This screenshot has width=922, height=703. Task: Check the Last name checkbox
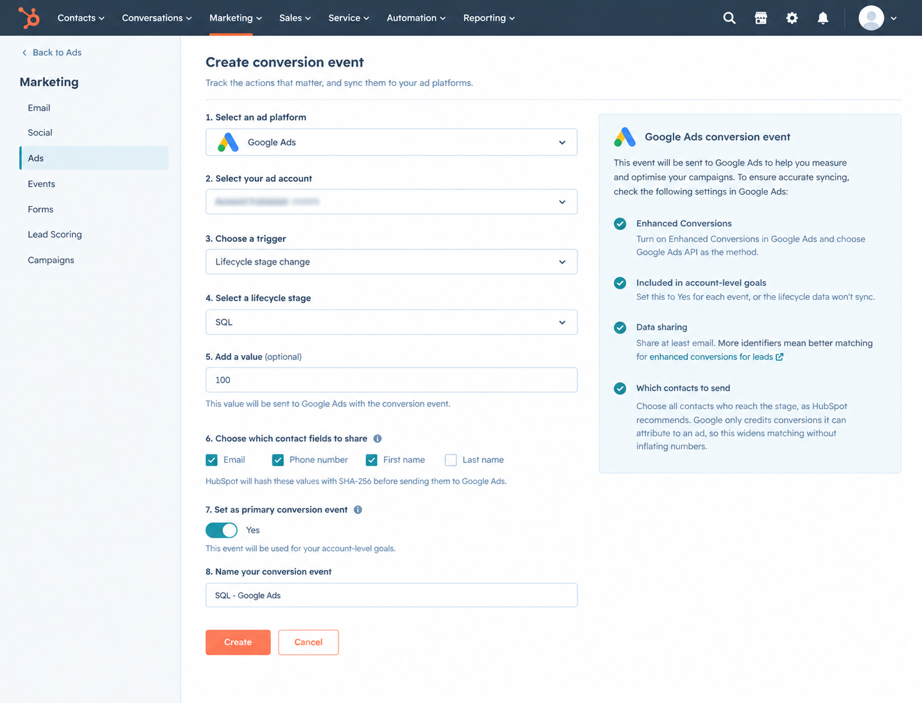pos(451,460)
